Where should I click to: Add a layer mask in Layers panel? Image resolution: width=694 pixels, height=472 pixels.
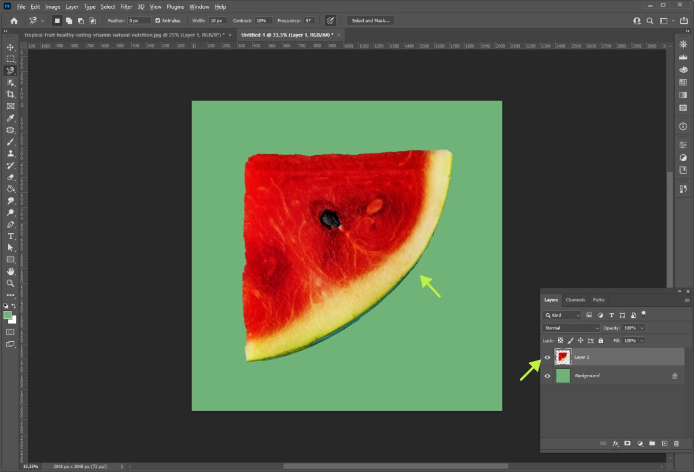627,443
